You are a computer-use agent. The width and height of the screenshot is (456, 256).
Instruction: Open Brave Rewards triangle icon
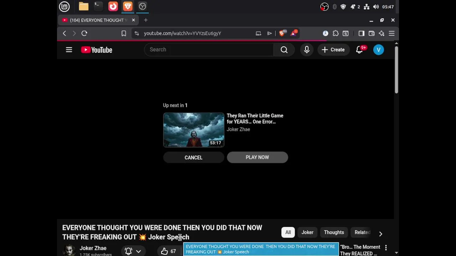[294, 33]
